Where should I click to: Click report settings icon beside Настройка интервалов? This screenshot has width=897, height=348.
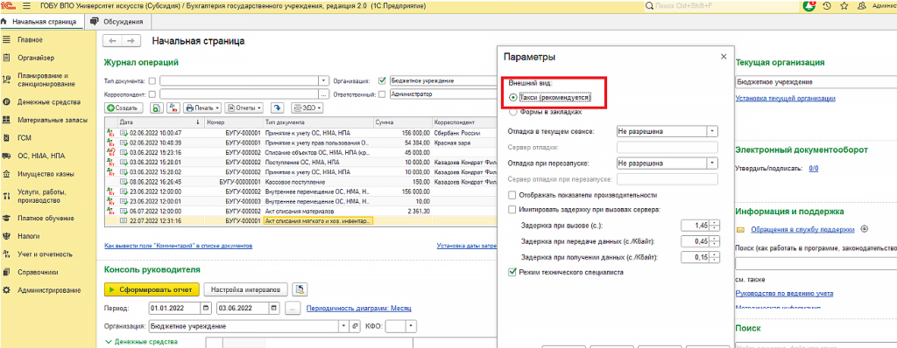(300, 289)
